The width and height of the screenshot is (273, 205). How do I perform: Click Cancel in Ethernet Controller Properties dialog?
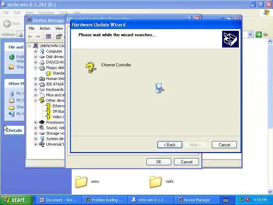[186, 162]
